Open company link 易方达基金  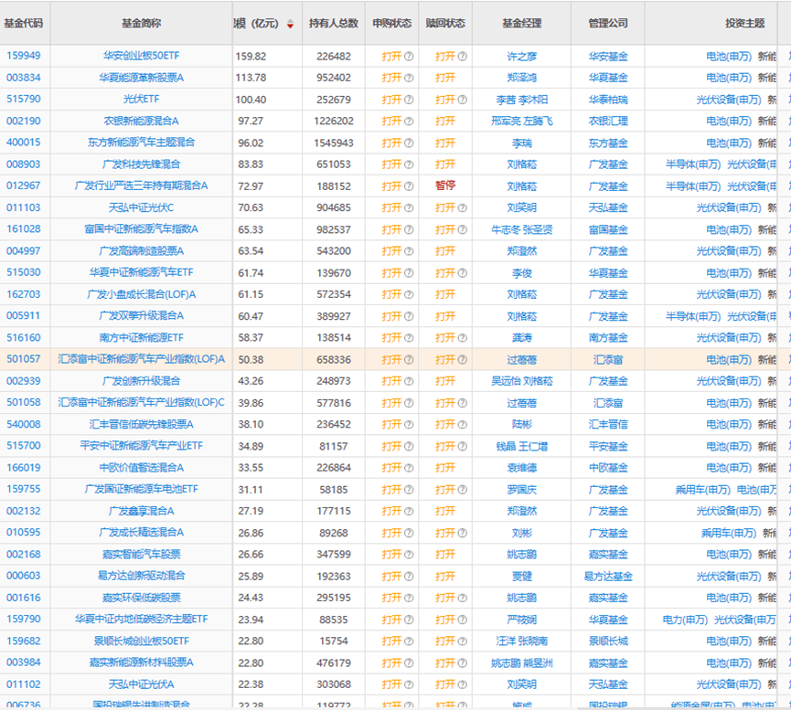(608, 577)
